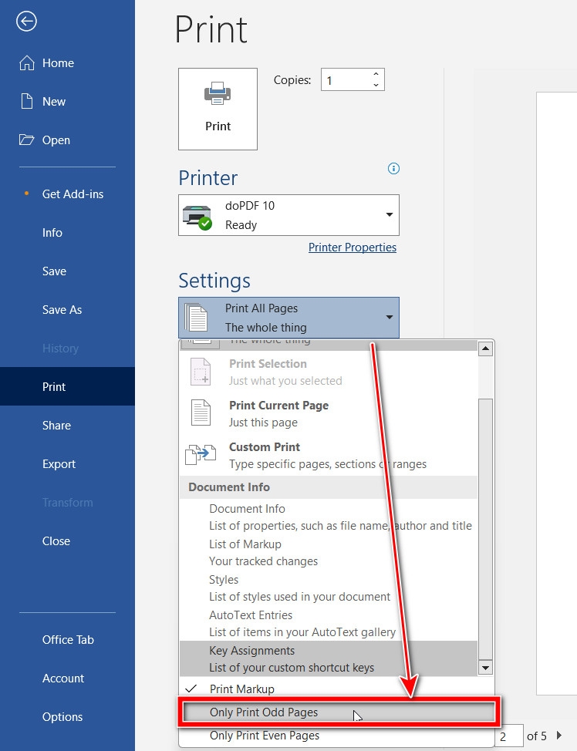Collapse the Print All Pages dropdown
This screenshot has width=577, height=751.
(288, 318)
